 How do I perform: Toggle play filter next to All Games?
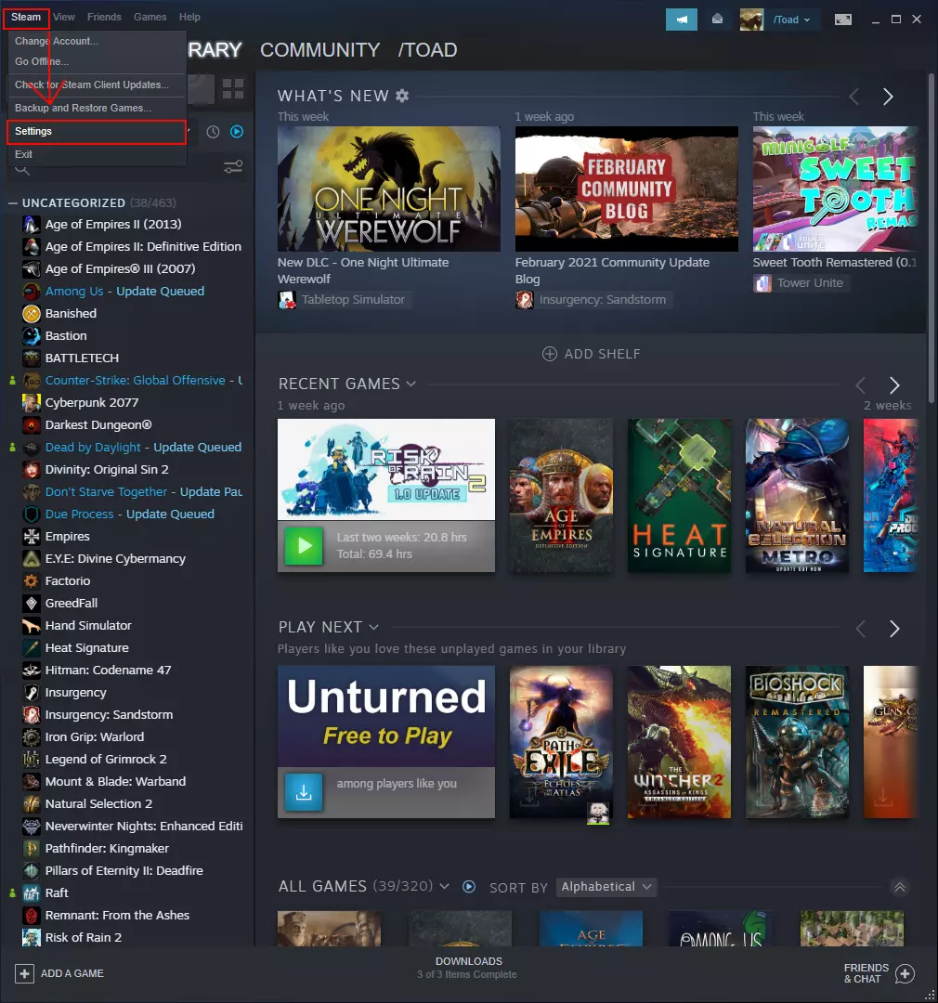tap(469, 887)
